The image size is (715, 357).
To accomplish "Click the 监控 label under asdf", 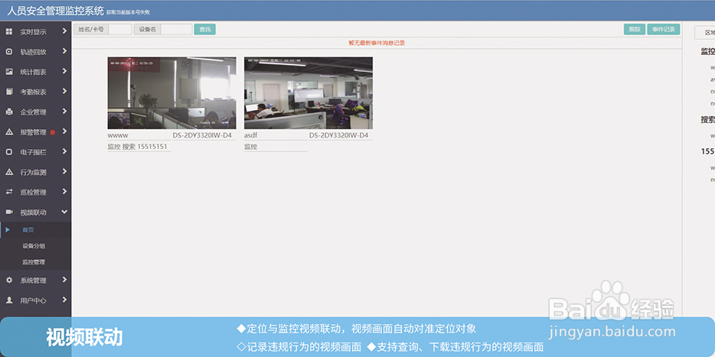I will pyautogui.click(x=250, y=147).
